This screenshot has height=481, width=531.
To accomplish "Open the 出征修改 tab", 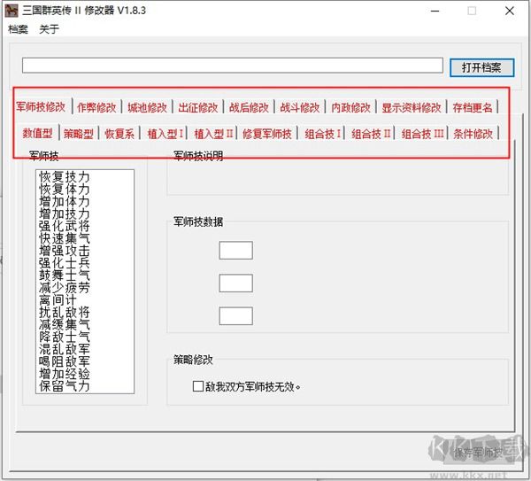I will [x=197, y=107].
